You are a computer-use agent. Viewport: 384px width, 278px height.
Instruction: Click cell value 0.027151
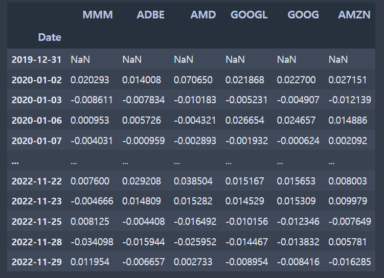coord(348,80)
